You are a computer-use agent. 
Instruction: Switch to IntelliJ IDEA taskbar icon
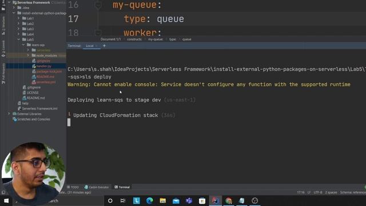[215, 201]
